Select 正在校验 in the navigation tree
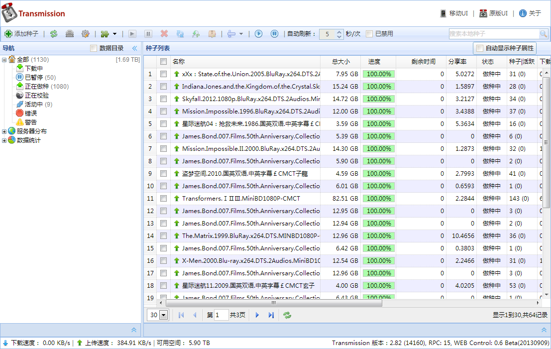The width and height of the screenshot is (551, 349). [x=36, y=95]
